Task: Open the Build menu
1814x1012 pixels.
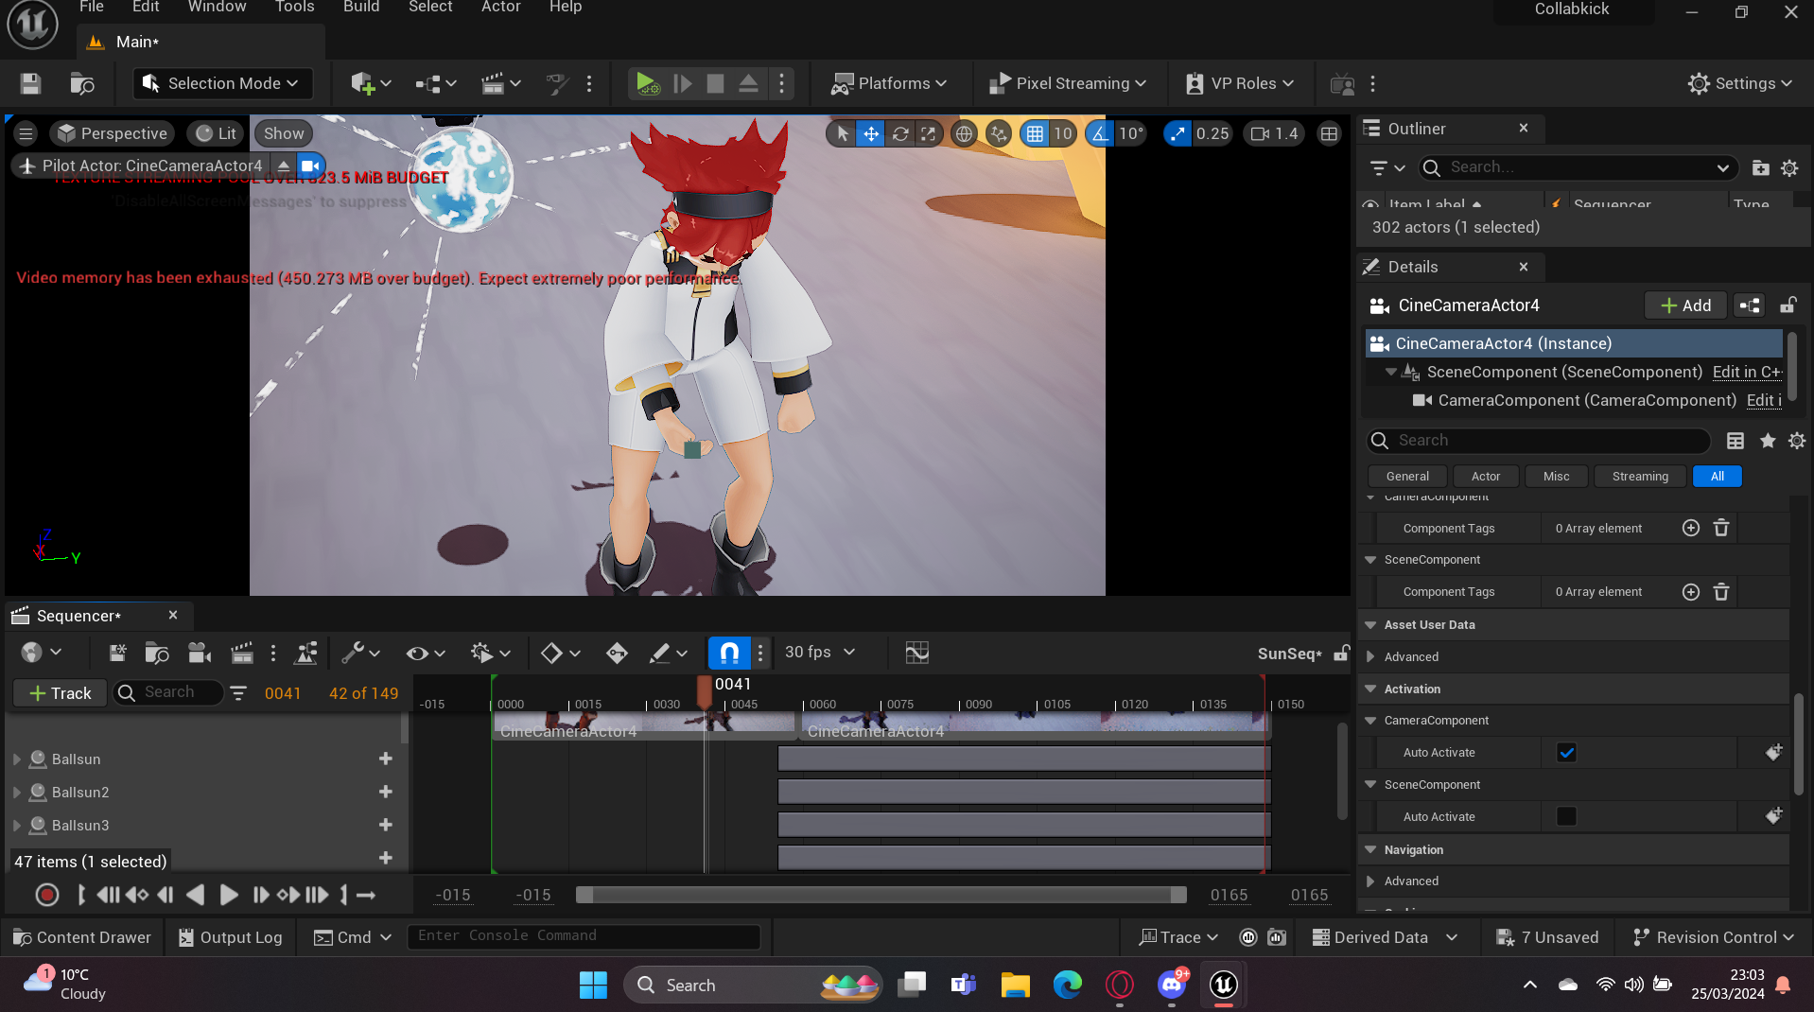Action: tap(361, 8)
